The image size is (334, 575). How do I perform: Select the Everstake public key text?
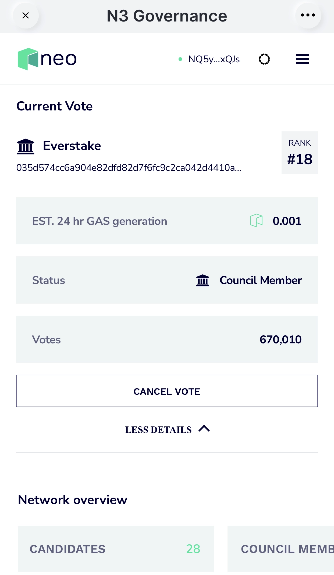coord(129,168)
